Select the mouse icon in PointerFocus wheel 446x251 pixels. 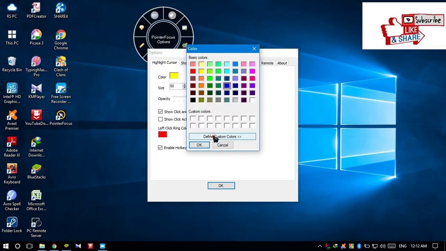point(172,15)
